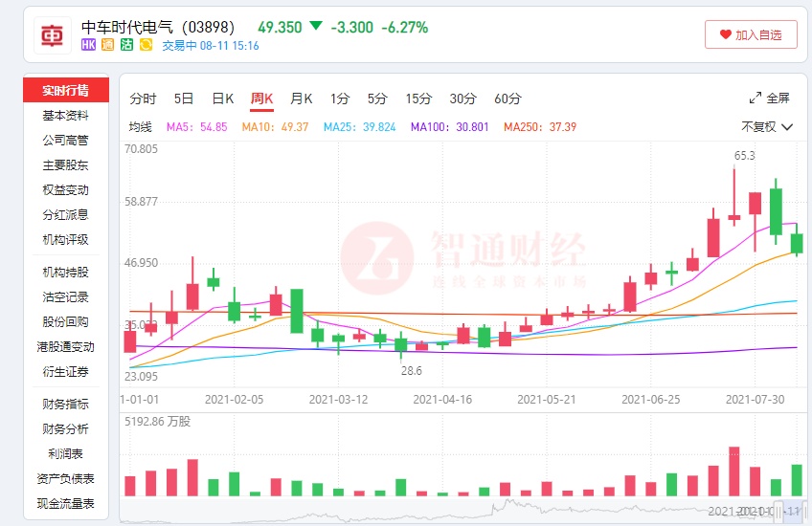Image resolution: width=812 pixels, height=526 pixels.
Task: Select the 30分 interval tab
Action: pos(462,99)
